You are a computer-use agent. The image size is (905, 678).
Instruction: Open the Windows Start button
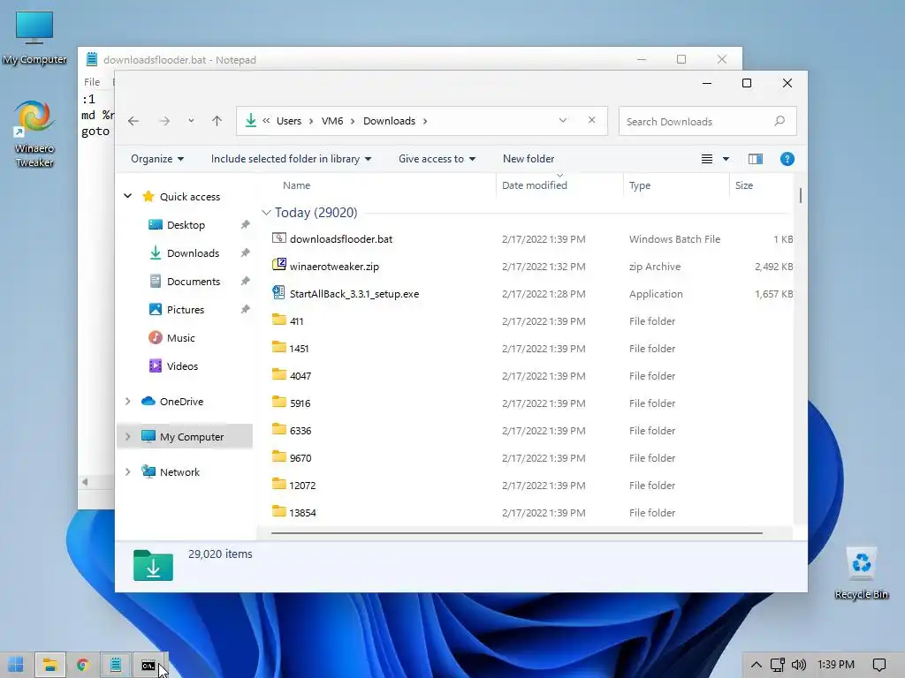16,665
